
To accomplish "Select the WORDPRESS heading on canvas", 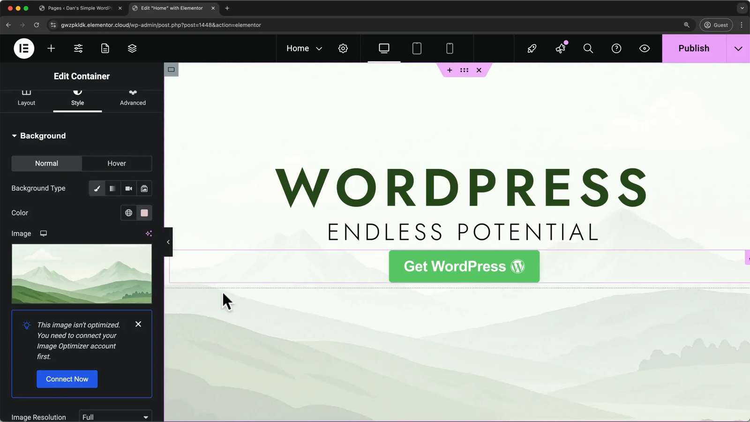I will point(462,188).
